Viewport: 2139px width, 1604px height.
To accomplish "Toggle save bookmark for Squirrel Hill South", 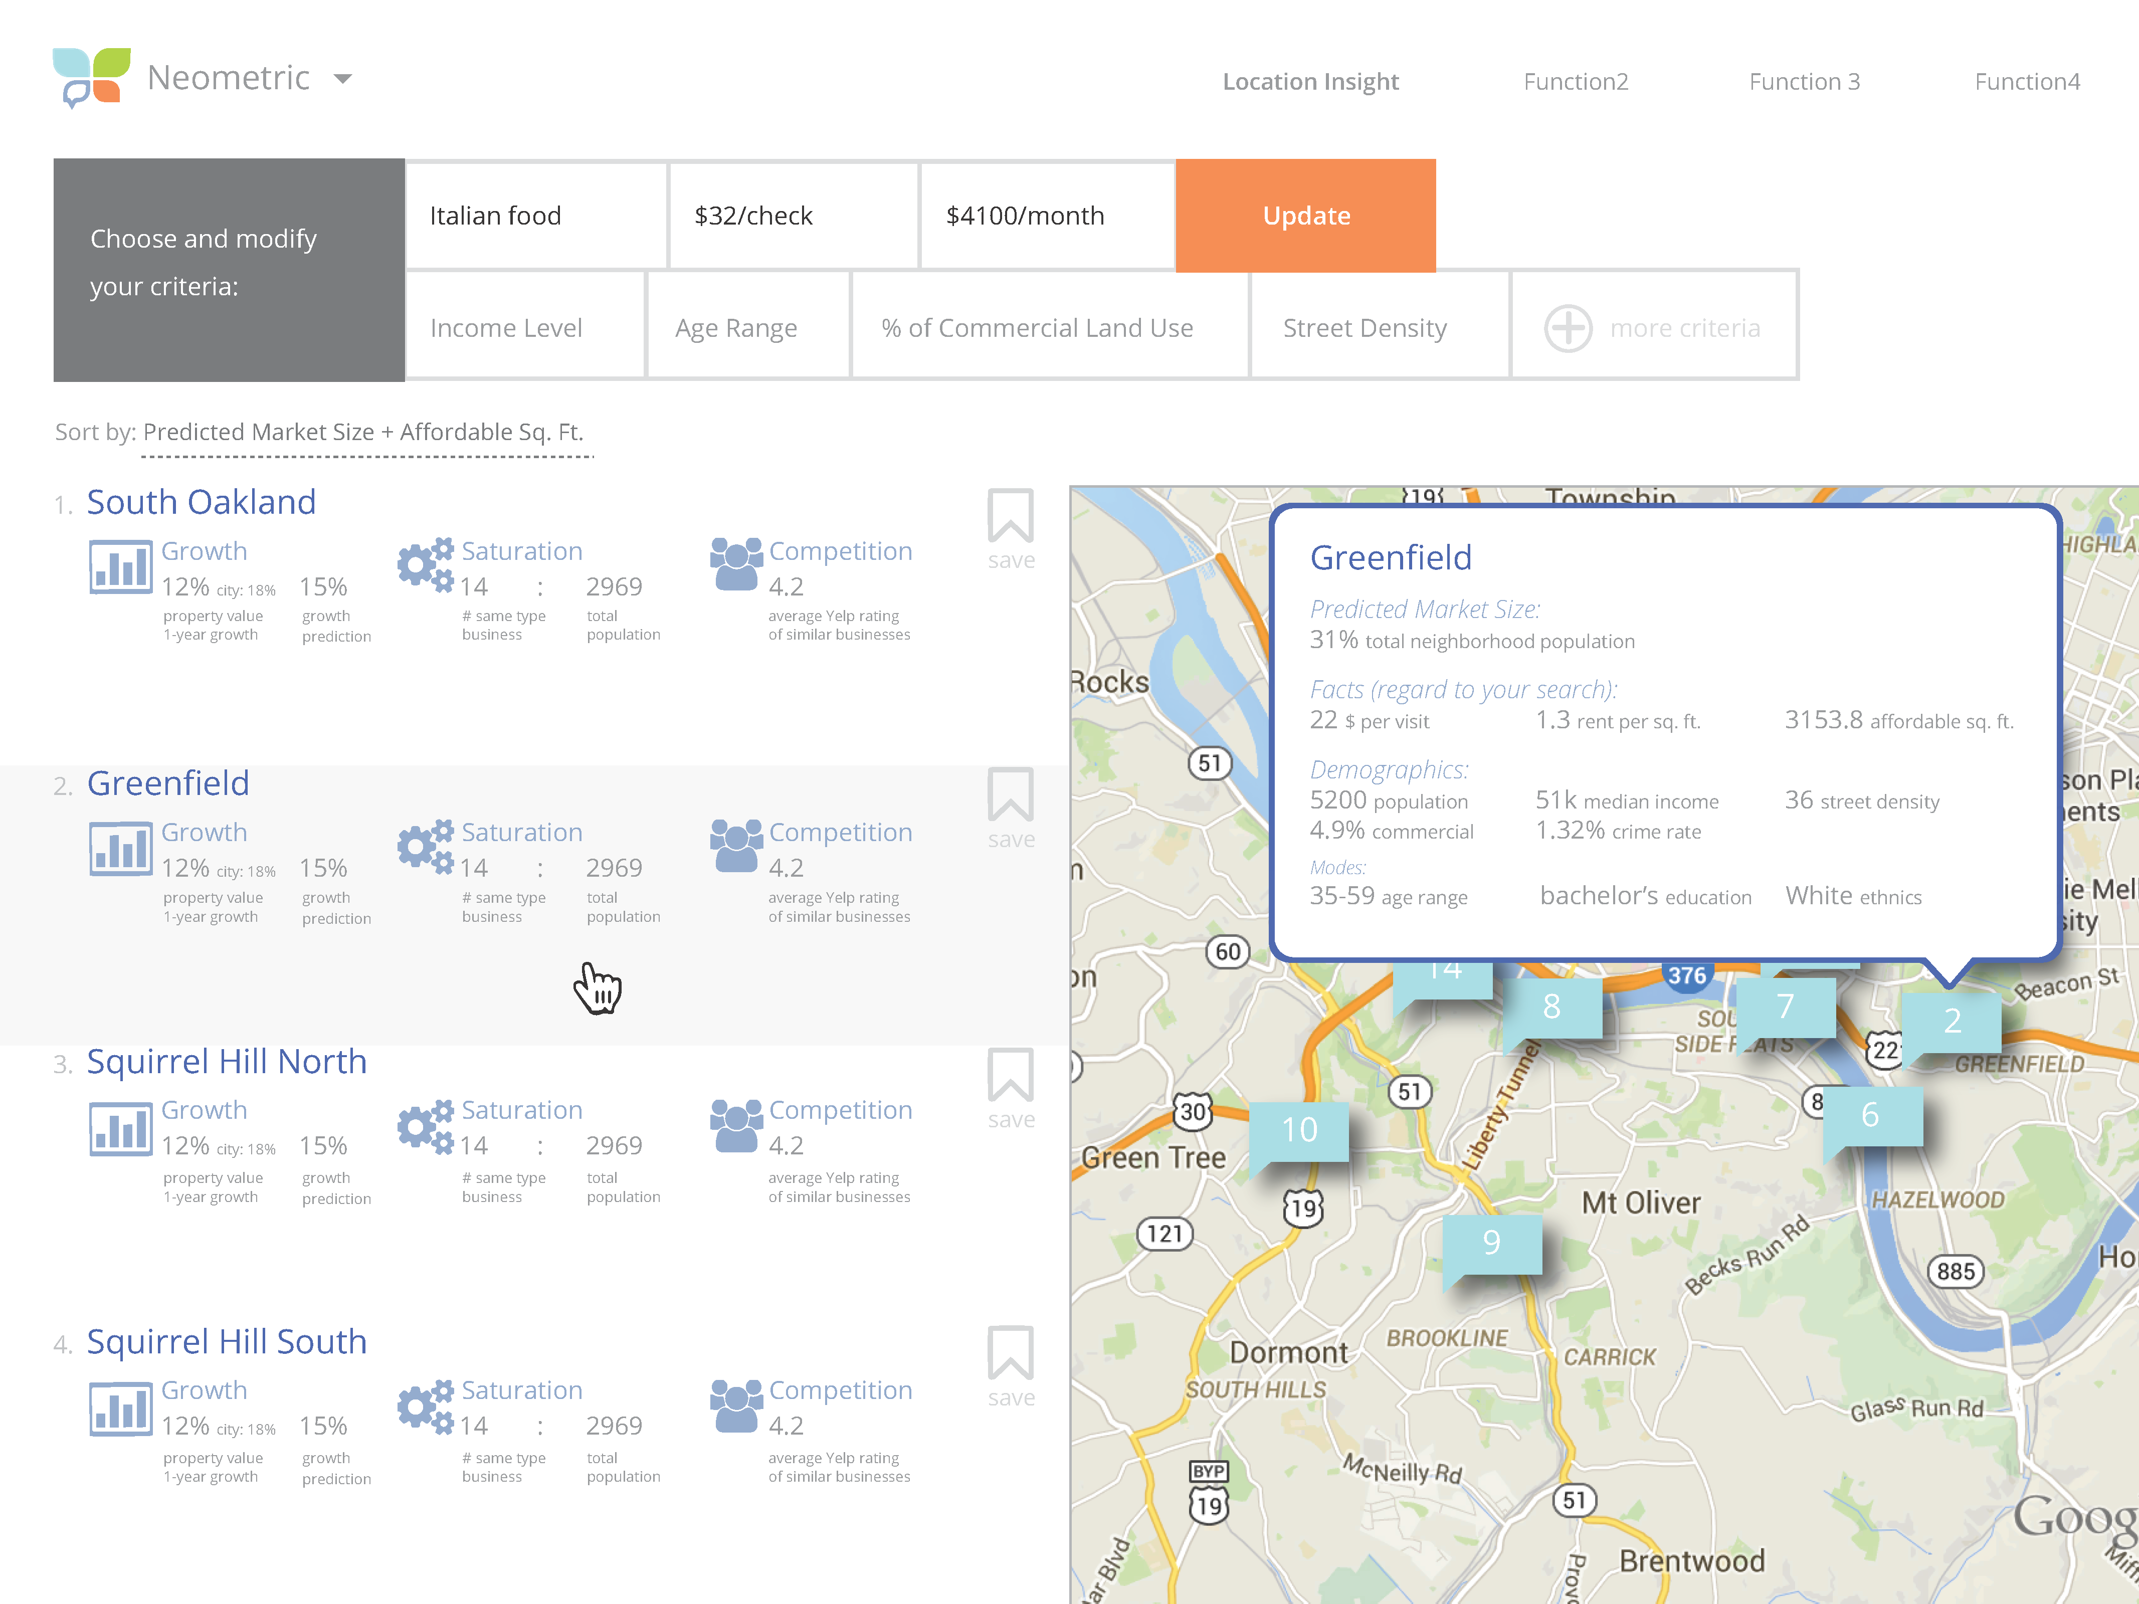I will (1010, 1353).
